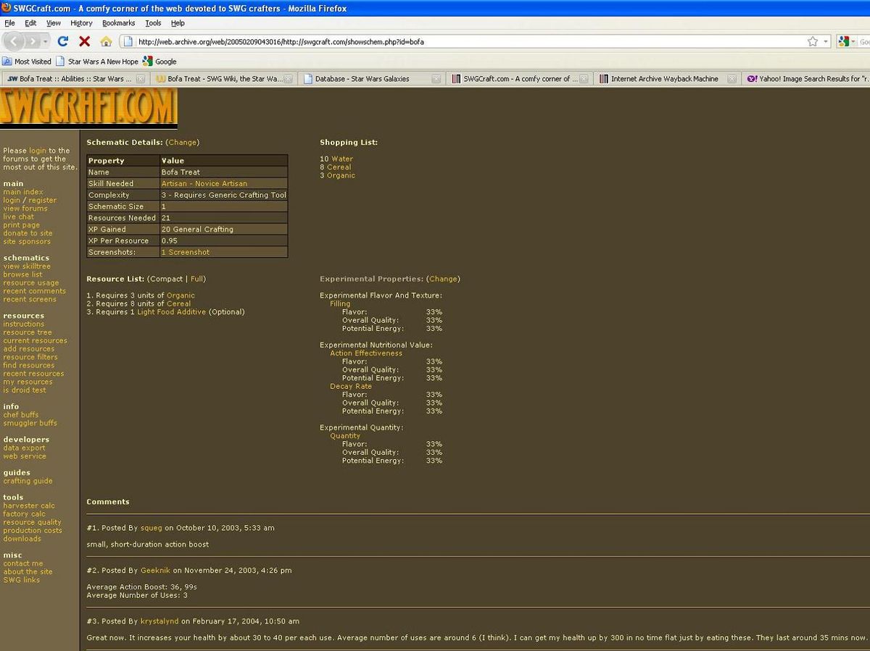Viewport: 870px width, 651px height.
Task: Open the harvester calc tool link
Action: 29,505
